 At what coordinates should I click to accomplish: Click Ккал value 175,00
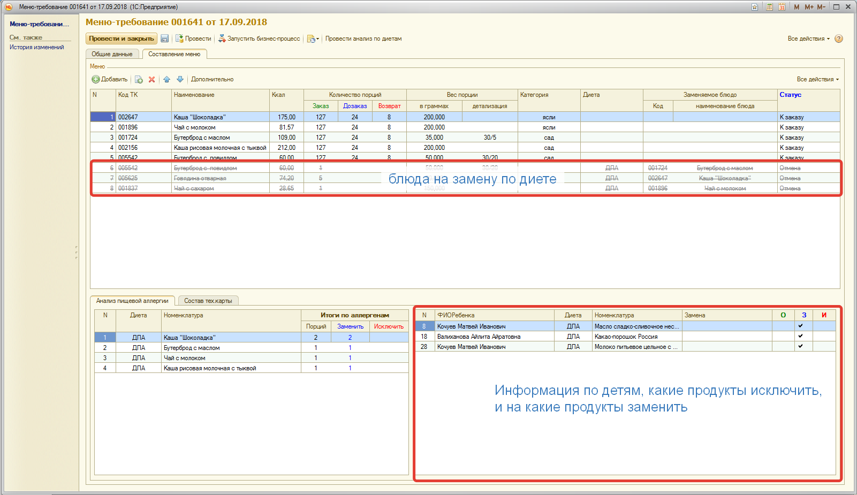pos(286,117)
